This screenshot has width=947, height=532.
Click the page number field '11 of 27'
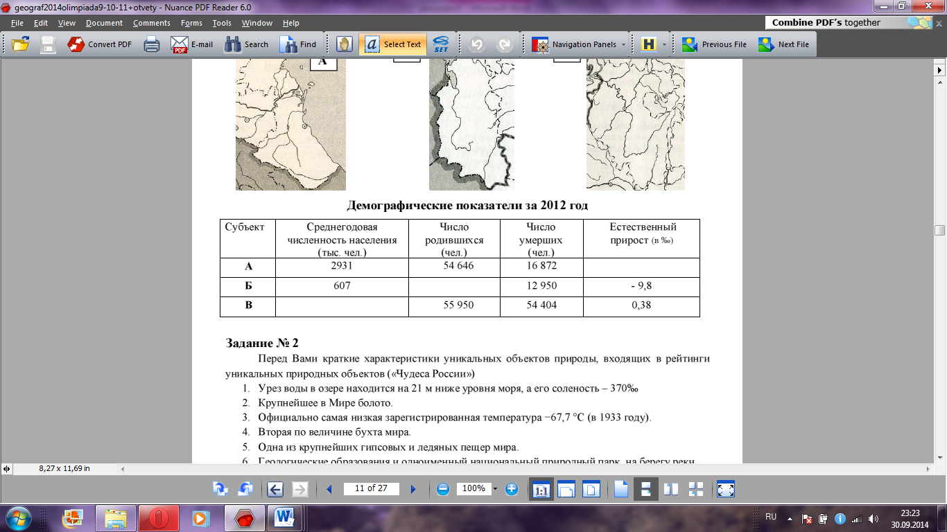372,488
